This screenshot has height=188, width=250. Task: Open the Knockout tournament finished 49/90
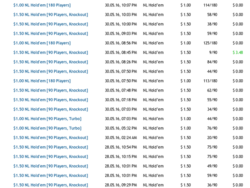coord(50,166)
